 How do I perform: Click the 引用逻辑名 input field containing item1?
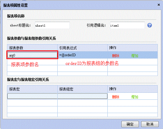point(127,26)
